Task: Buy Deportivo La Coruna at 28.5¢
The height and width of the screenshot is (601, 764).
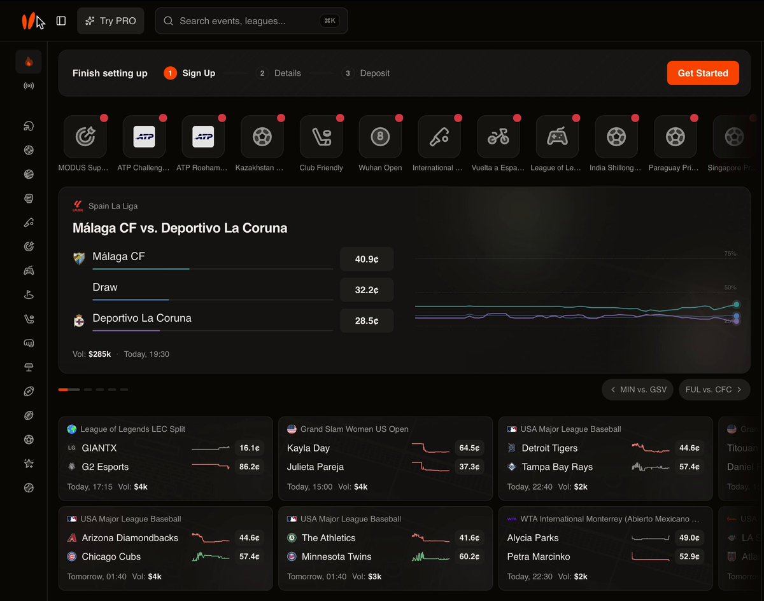Action: point(367,321)
